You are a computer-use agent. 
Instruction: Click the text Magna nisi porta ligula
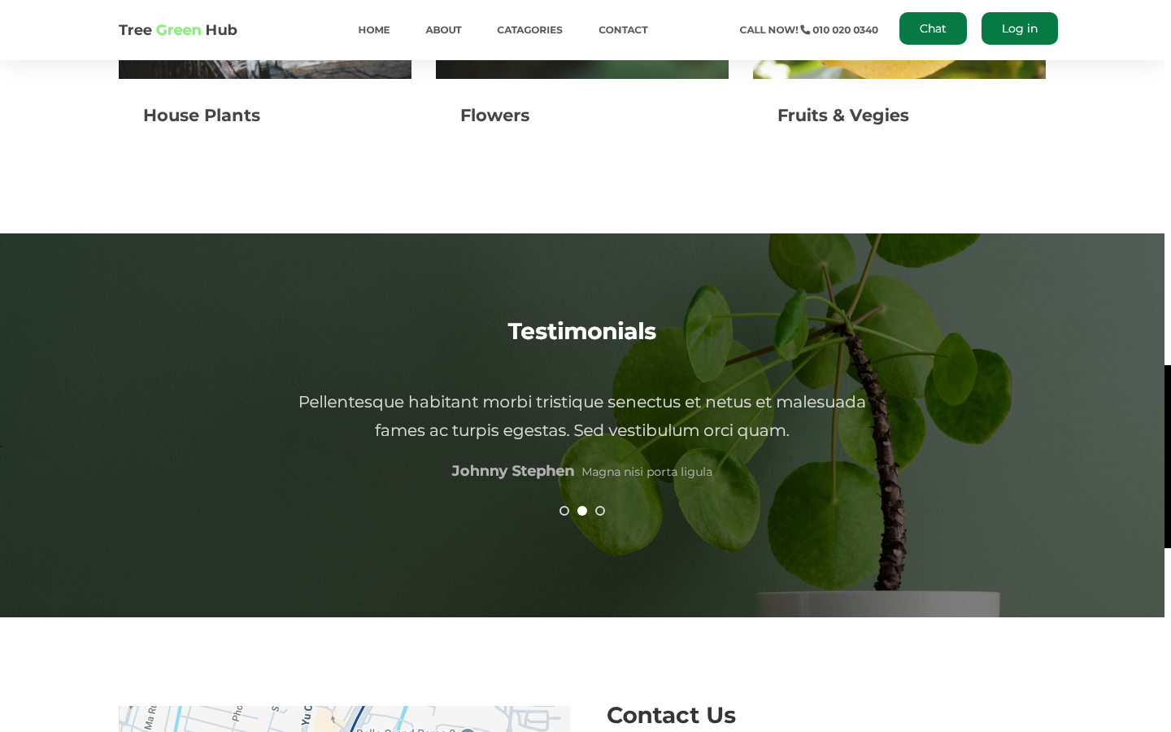[647, 472]
